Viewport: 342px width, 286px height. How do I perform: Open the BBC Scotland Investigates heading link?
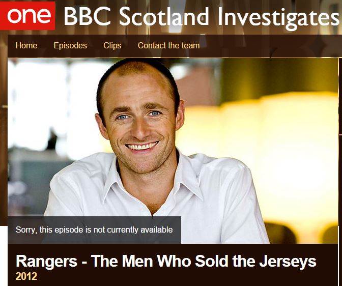point(202,17)
